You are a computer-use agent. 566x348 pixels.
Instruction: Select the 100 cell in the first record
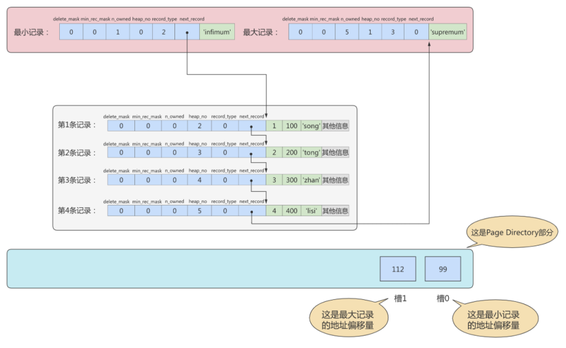coord(291,126)
